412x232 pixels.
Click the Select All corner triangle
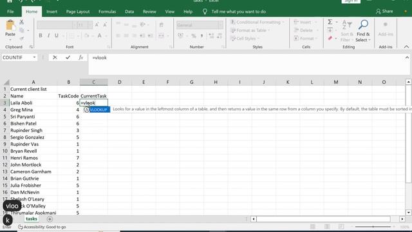(x=6, y=82)
